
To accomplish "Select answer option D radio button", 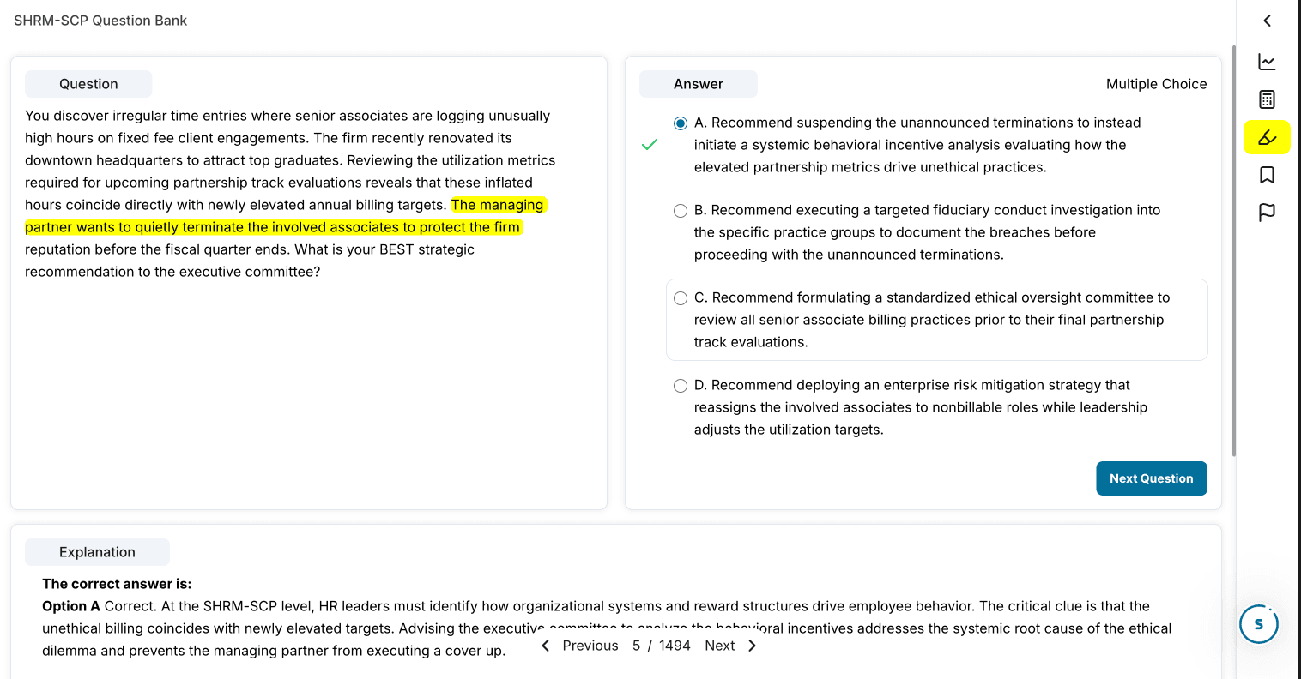I will coord(681,385).
